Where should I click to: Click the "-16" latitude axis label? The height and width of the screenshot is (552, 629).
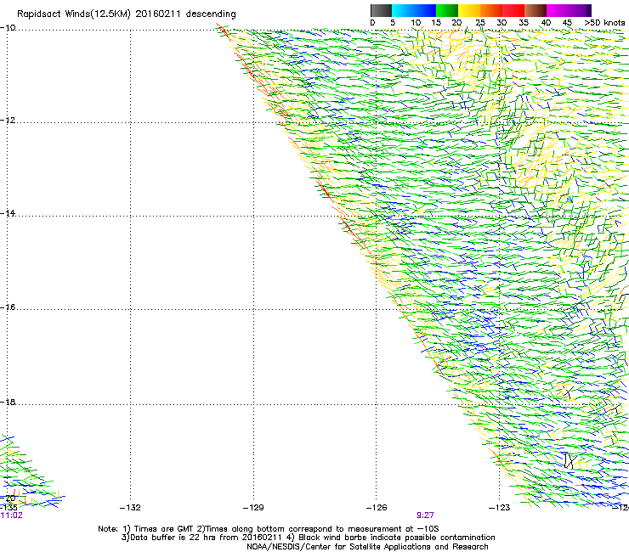click(x=8, y=307)
